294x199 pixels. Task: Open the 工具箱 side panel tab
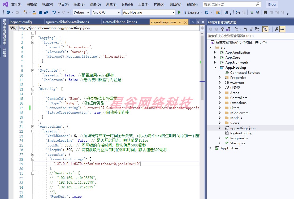pyautogui.click(x=4, y=53)
